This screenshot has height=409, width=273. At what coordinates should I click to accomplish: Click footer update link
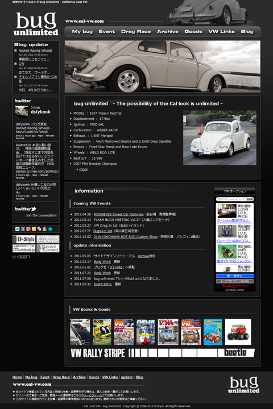(127, 377)
